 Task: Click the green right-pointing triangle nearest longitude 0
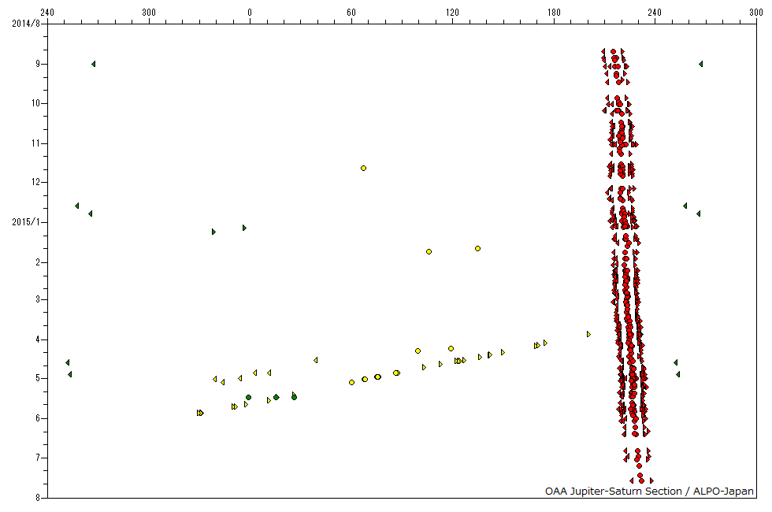(244, 228)
